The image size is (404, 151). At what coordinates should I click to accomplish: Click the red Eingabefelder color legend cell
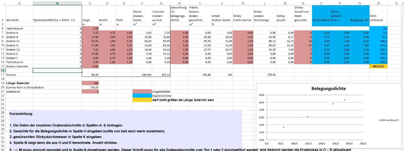142,91
